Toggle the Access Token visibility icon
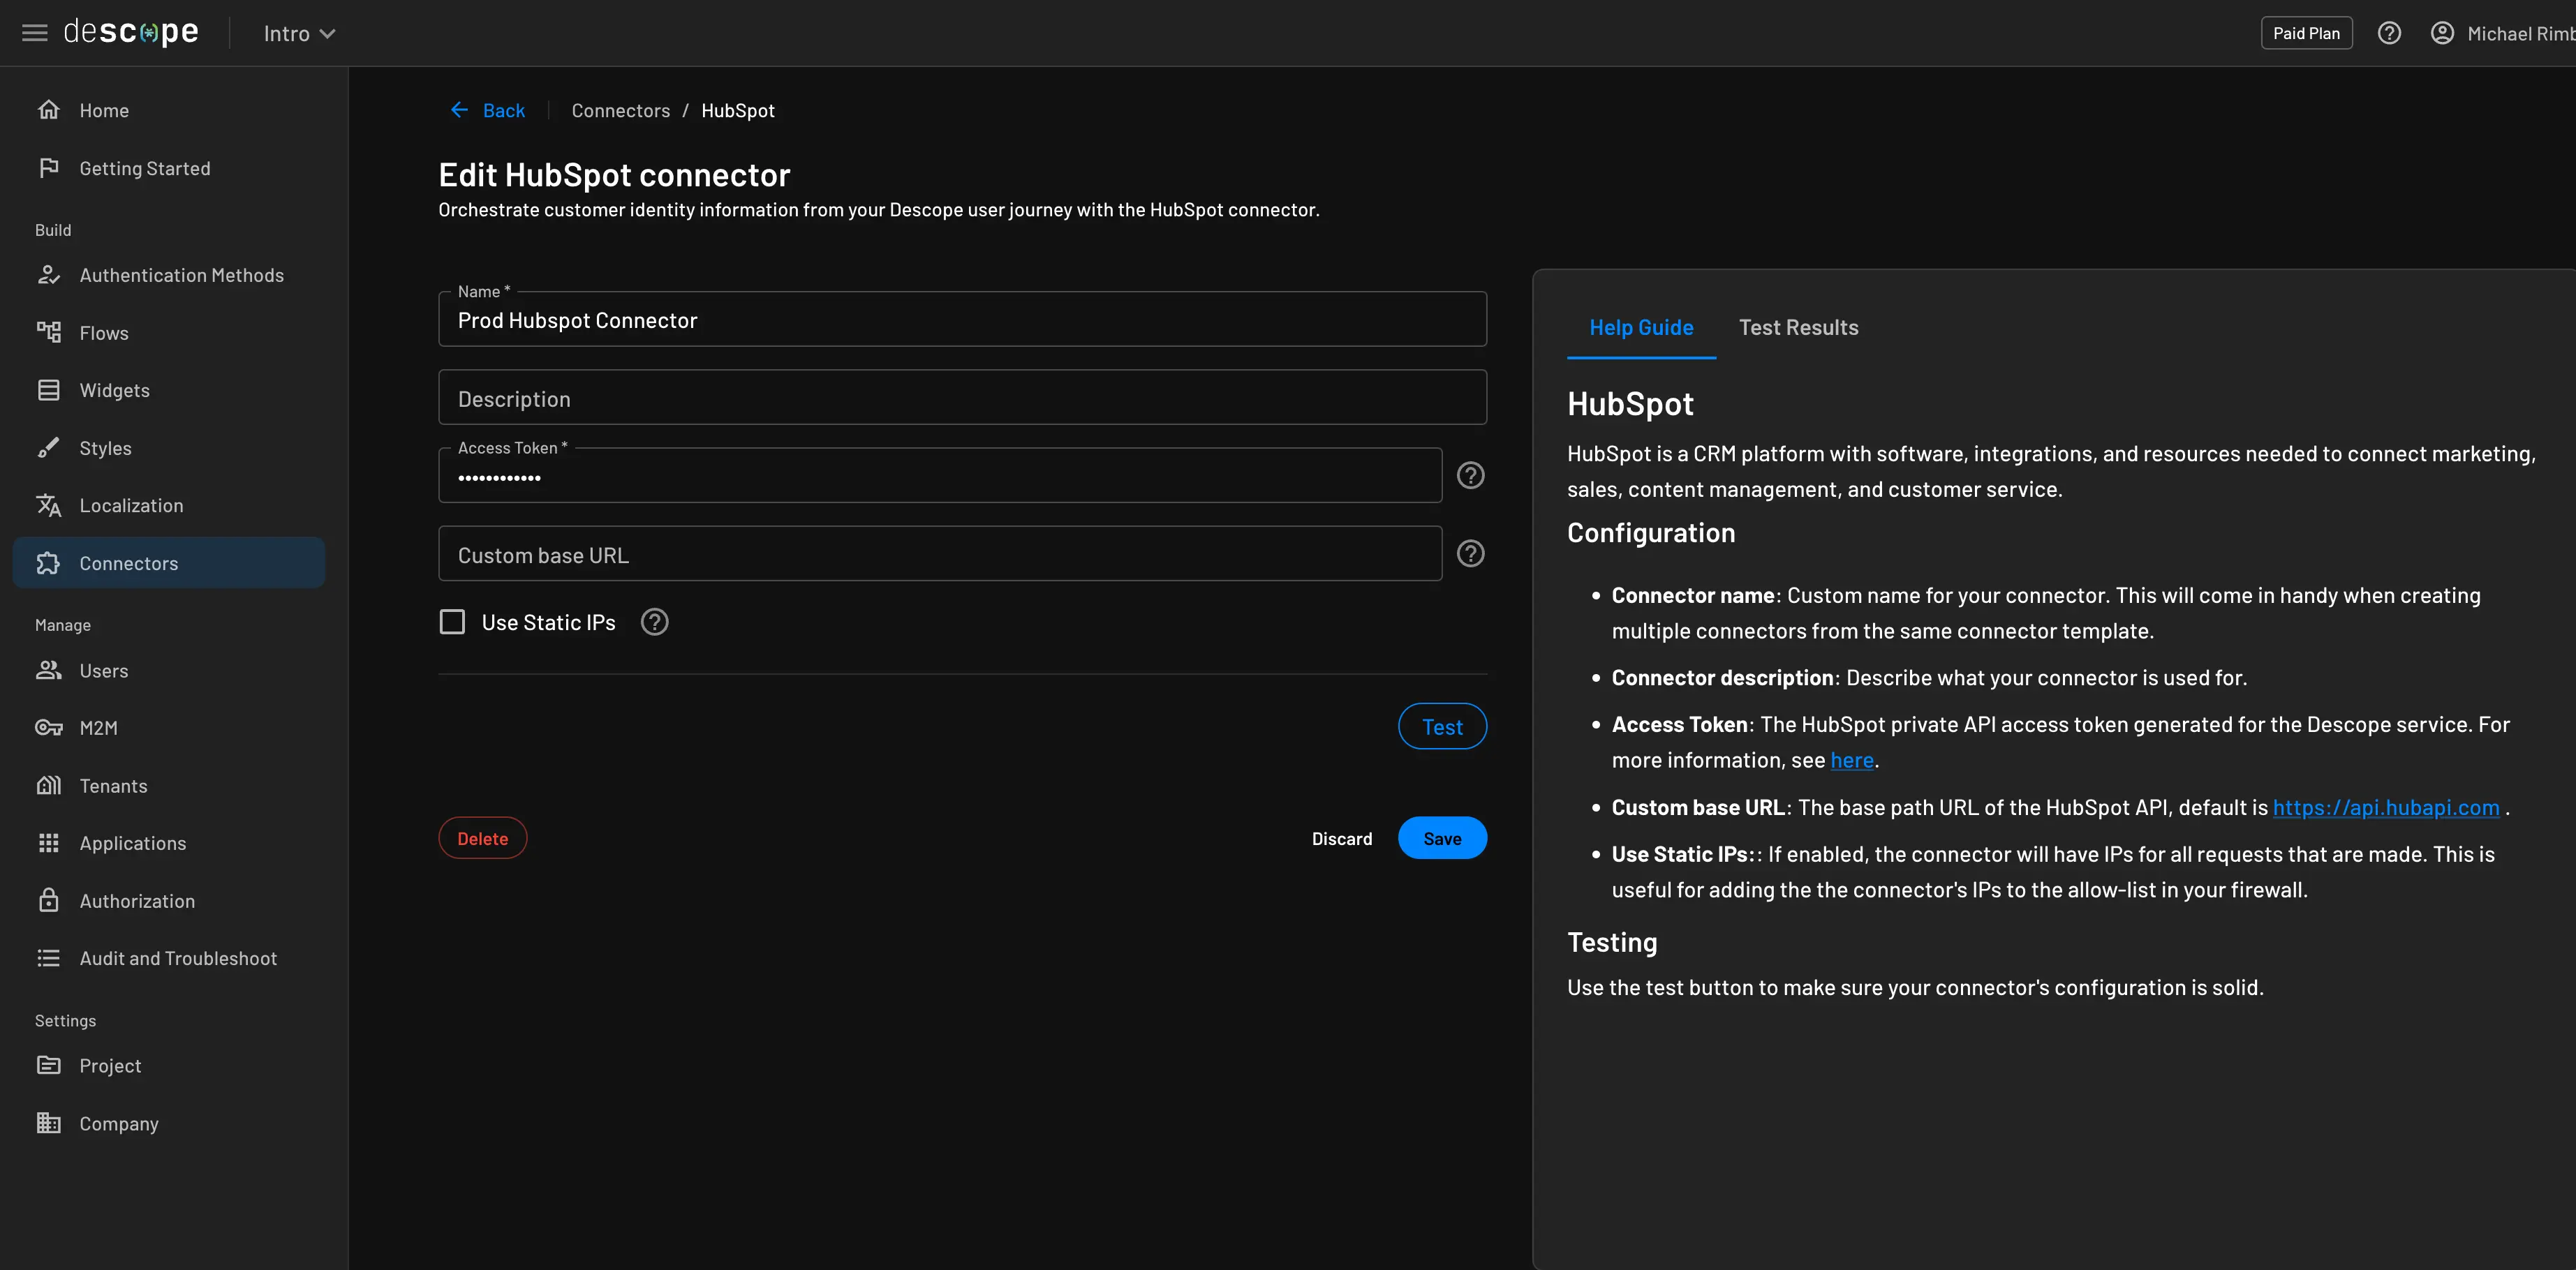Image resolution: width=2576 pixels, height=1270 pixels. click(x=1467, y=475)
